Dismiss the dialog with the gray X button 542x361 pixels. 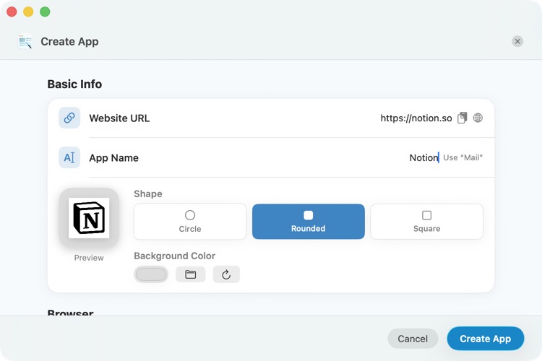[517, 41]
